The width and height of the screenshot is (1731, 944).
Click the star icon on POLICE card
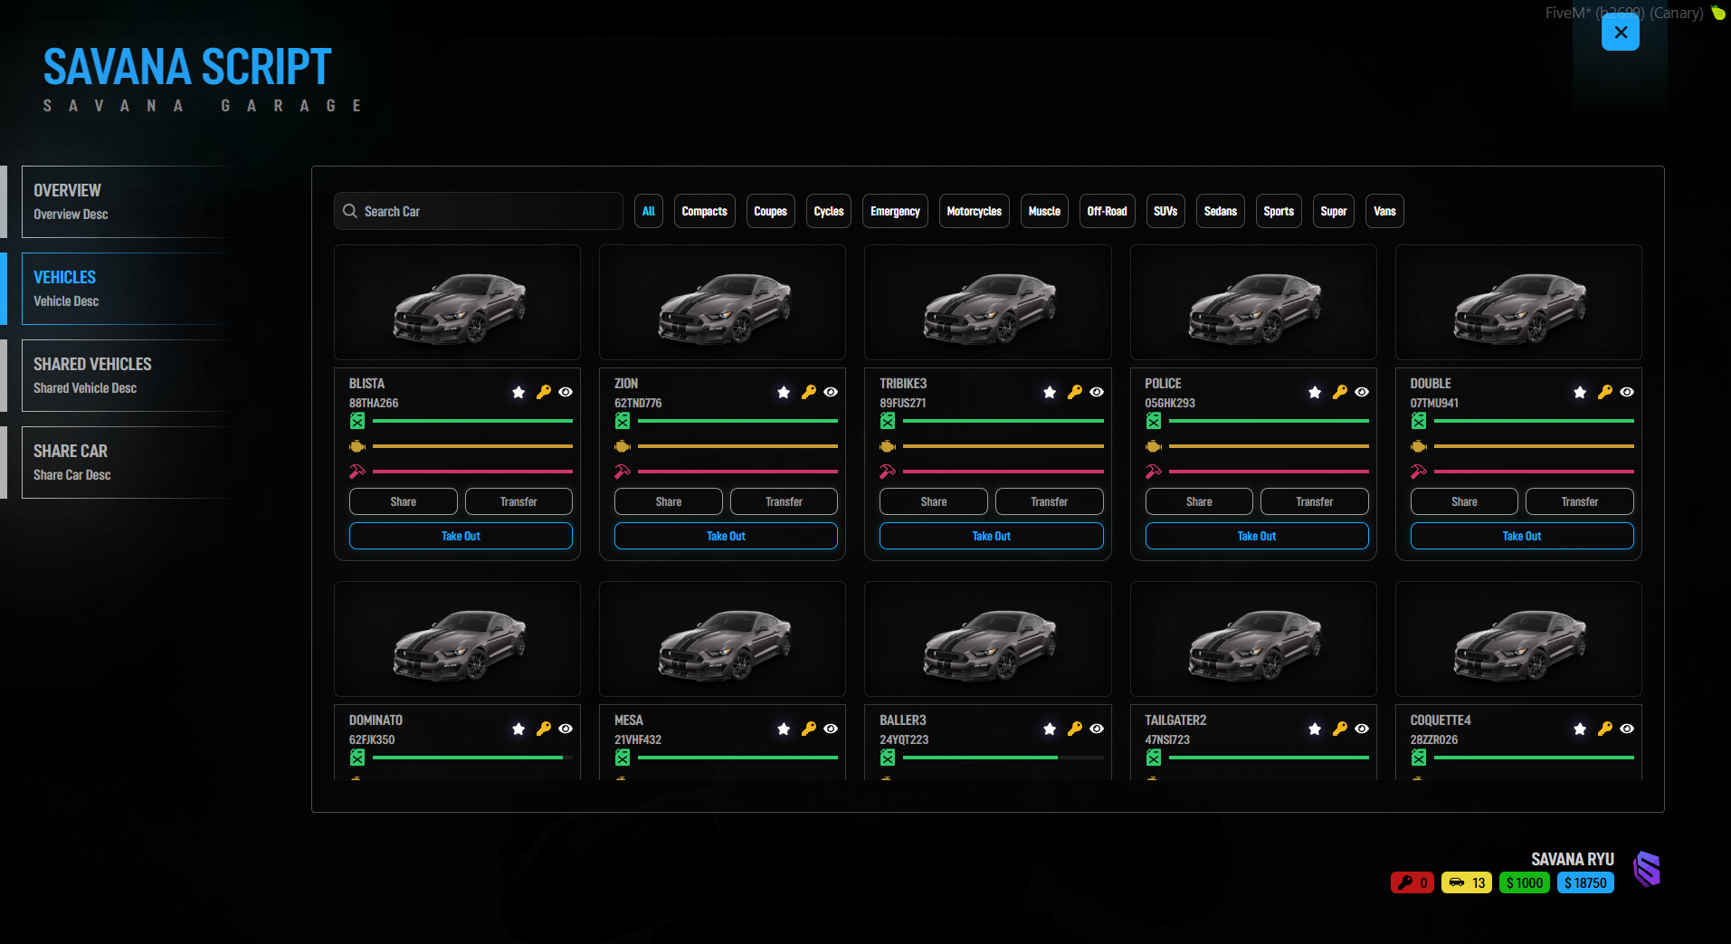[1315, 392]
